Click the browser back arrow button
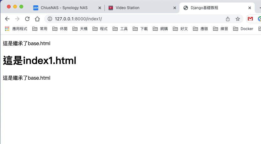Viewport: 261px width, 144px height. pos(7,19)
